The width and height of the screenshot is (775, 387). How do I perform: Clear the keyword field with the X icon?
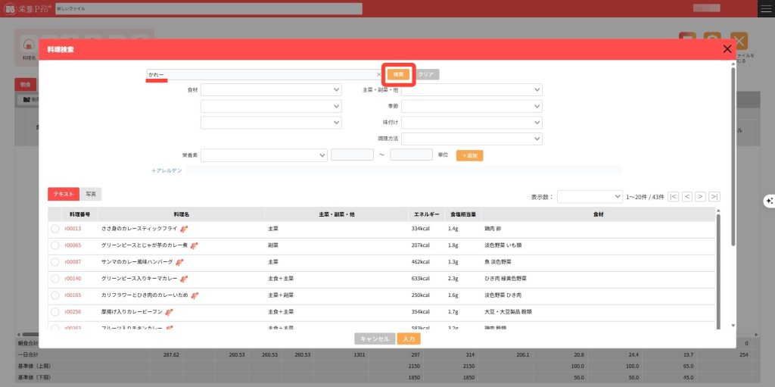coord(378,75)
